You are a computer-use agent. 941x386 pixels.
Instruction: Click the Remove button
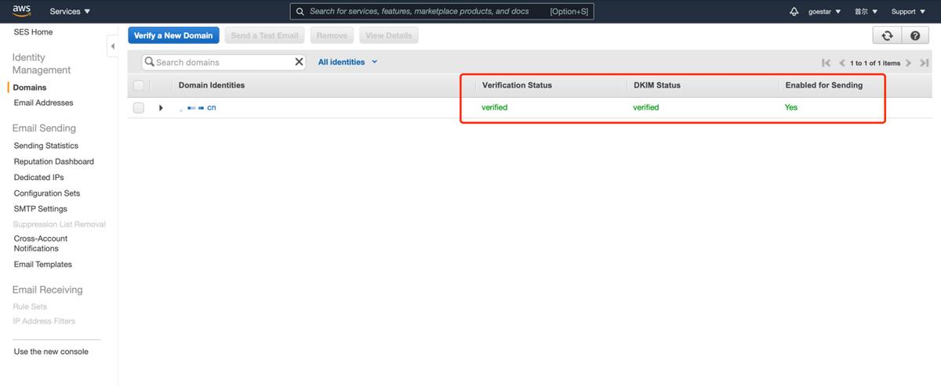tap(332, 35)
